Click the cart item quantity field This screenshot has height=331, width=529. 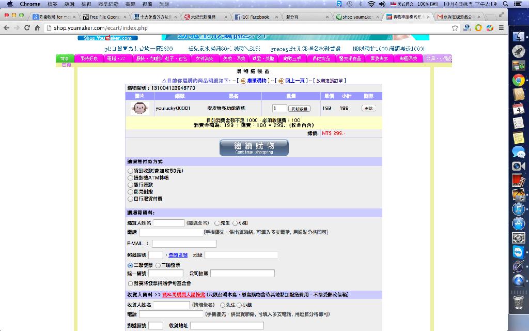tap(279, 109)
